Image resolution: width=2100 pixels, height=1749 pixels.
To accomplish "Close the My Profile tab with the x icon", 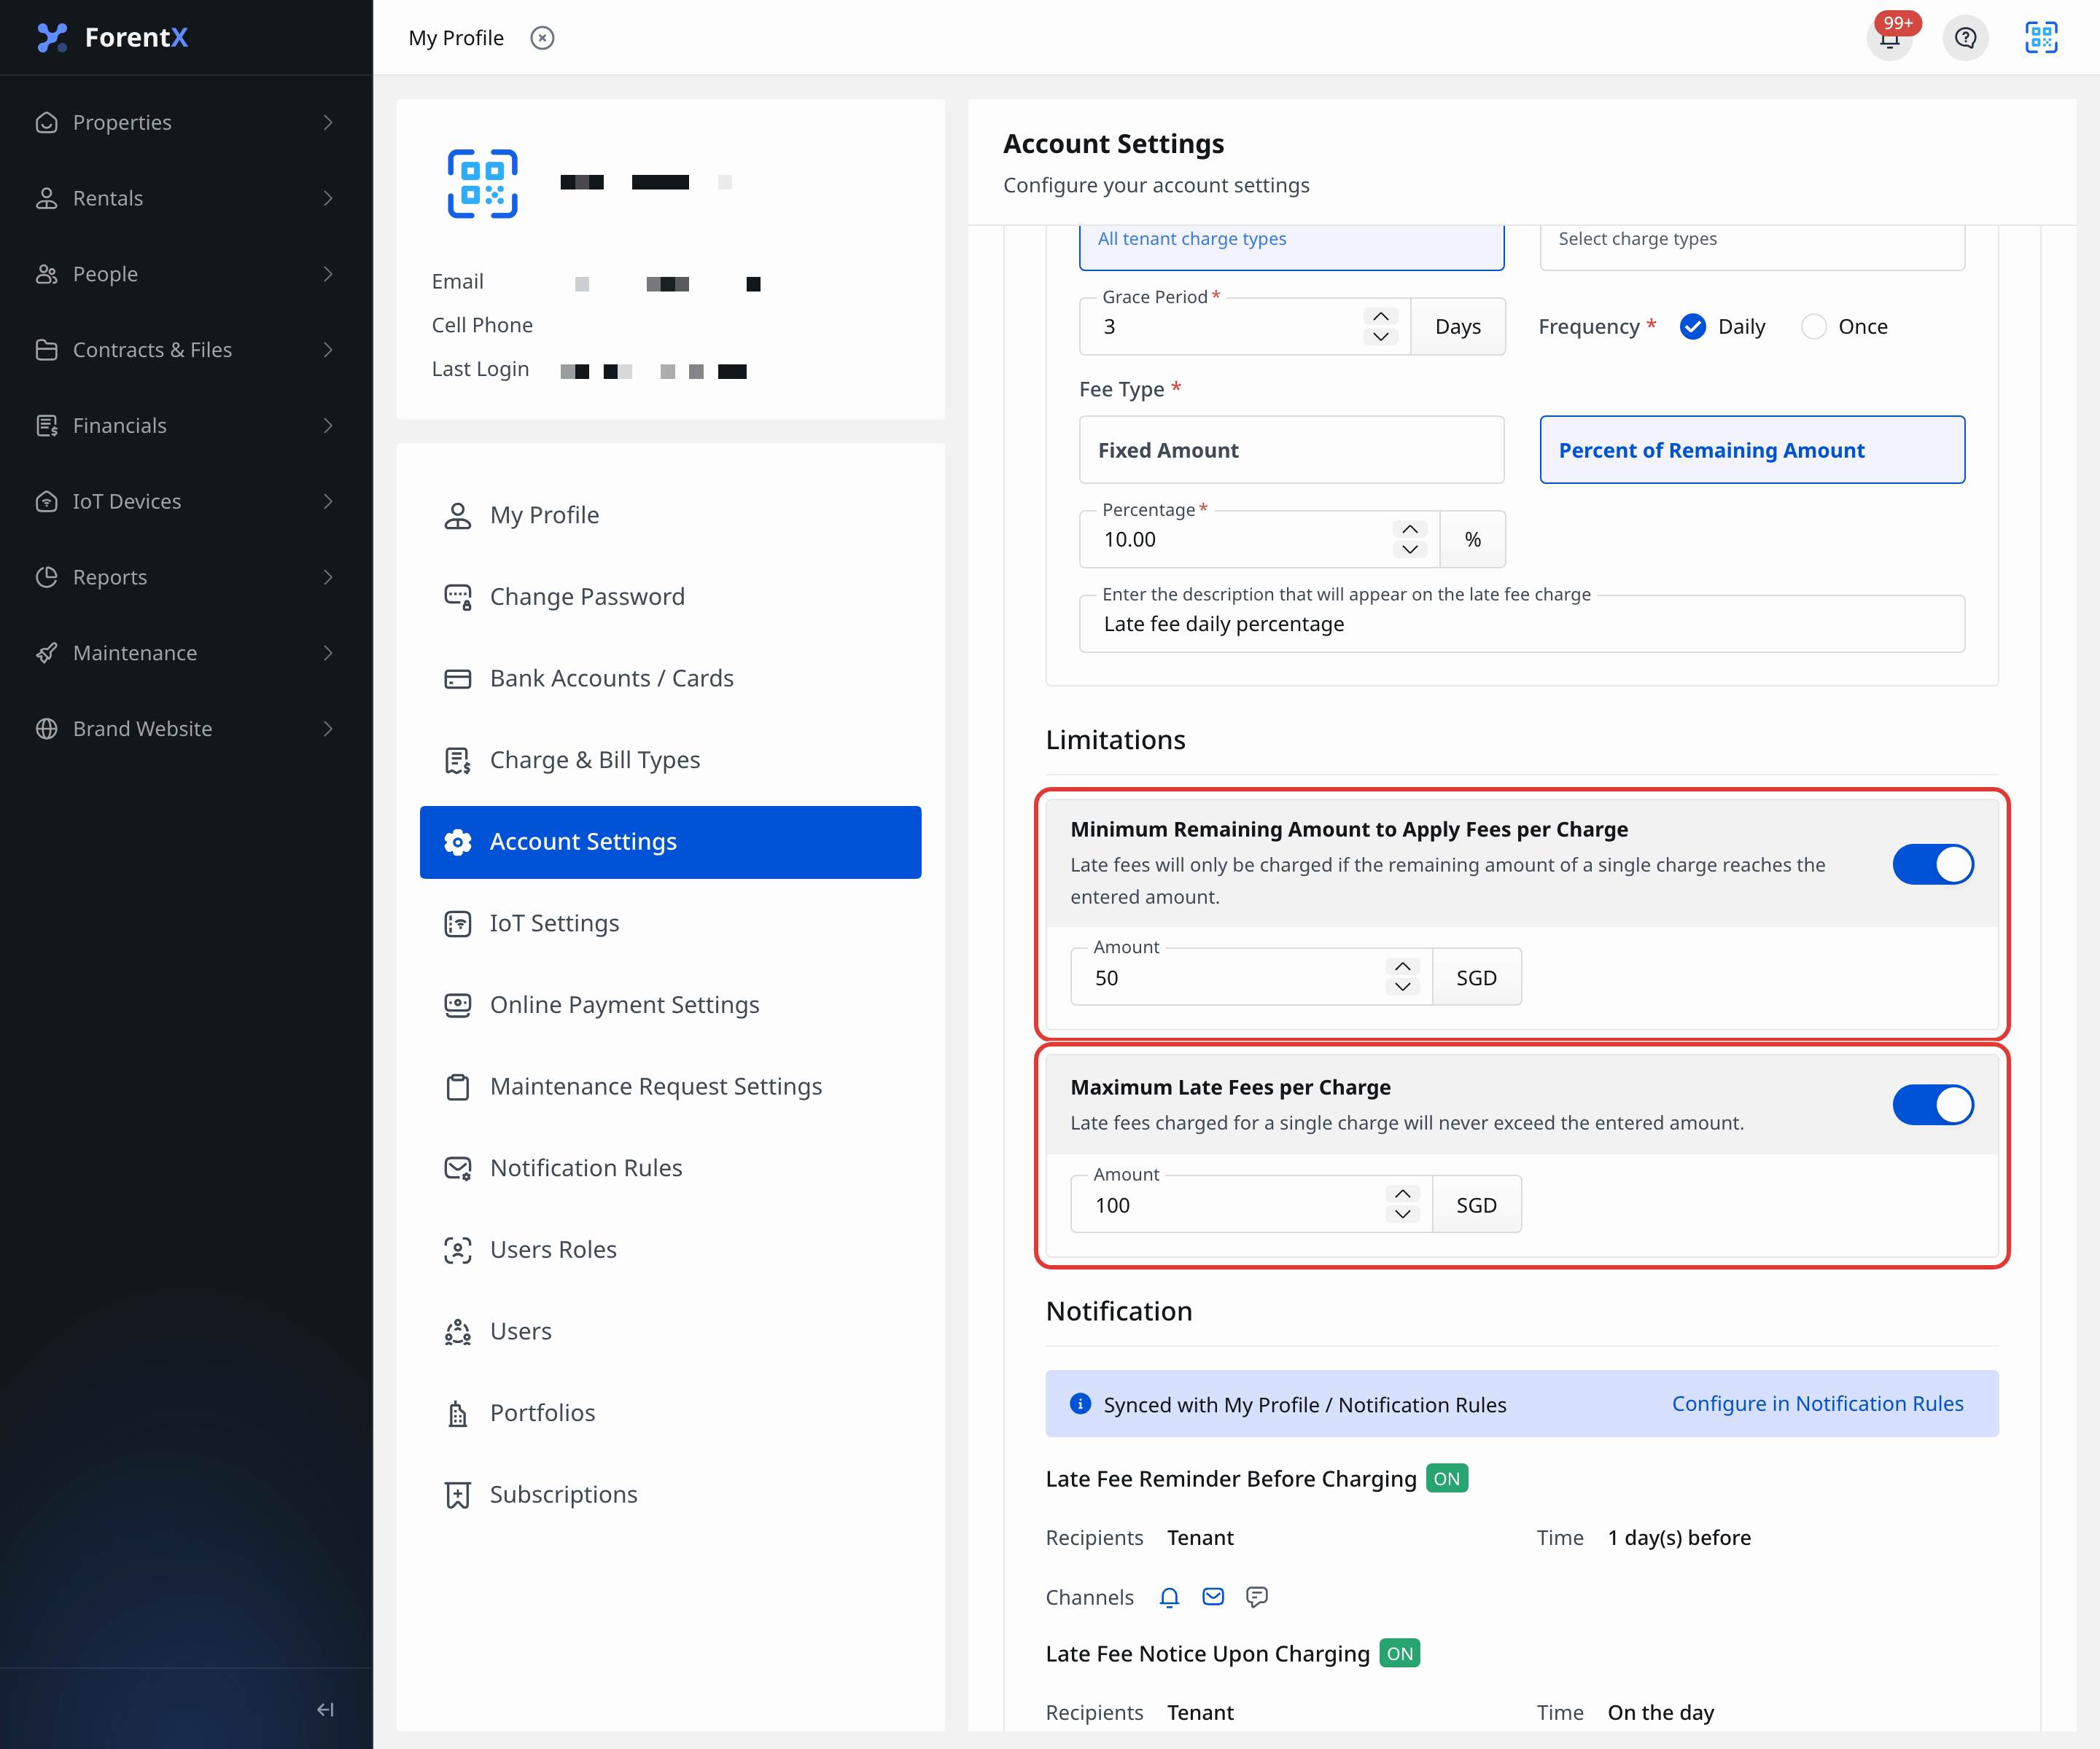I will (x=542, y=38).
